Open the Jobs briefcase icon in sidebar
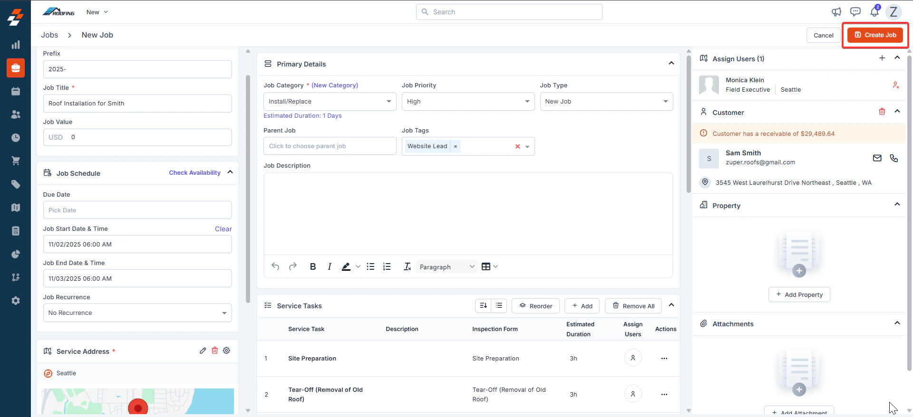 coord(16,68)
